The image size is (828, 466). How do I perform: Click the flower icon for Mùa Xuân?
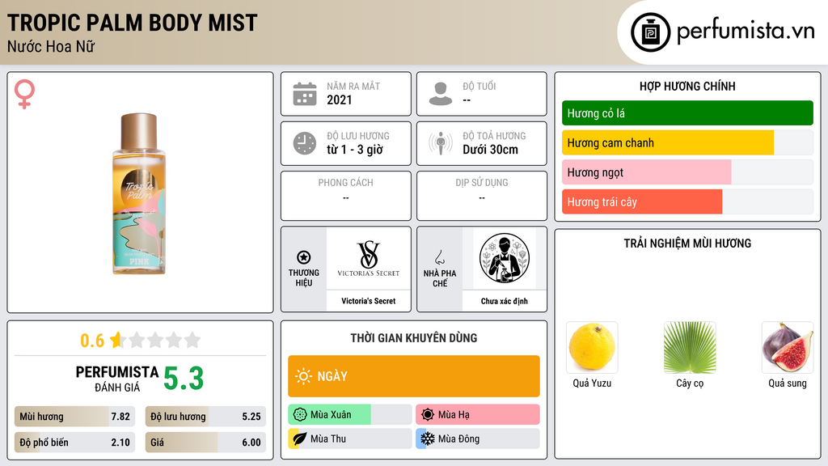(300, 414)
